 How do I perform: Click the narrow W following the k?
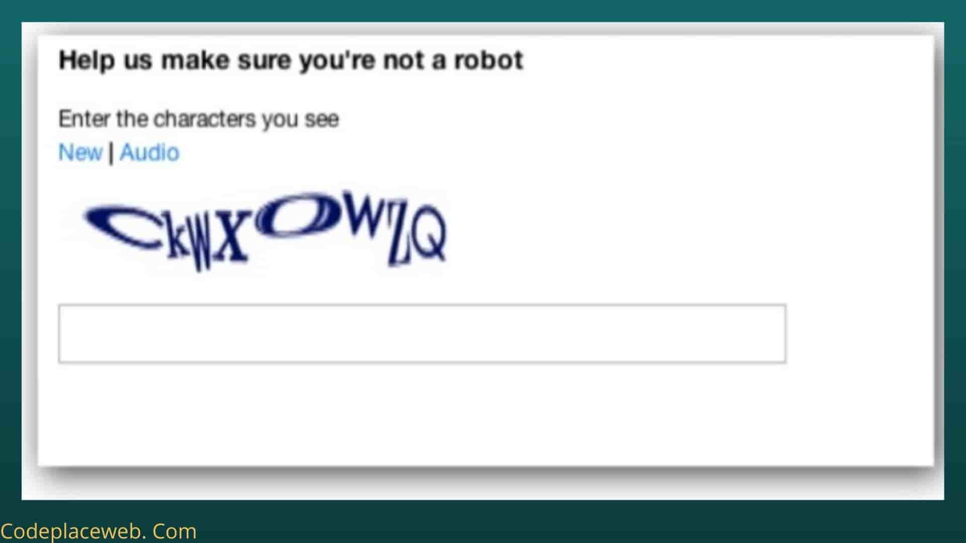coord(203,245)
